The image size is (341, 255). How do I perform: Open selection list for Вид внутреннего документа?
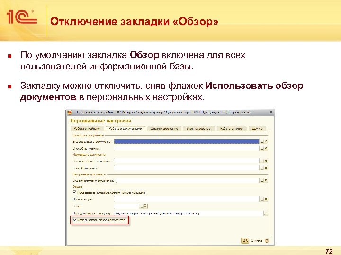click(x=261, y=180)
